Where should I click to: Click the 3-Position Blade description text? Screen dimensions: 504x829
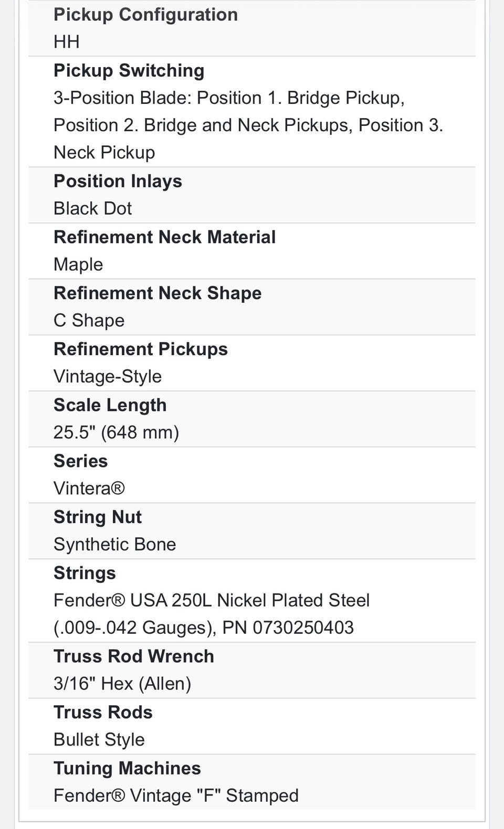pyautogui.click(x=248, y=125)
